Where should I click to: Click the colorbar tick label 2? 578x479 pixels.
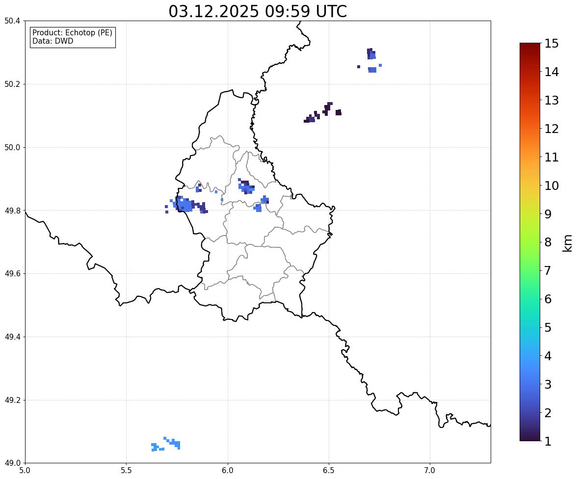[x=548, y=413]
